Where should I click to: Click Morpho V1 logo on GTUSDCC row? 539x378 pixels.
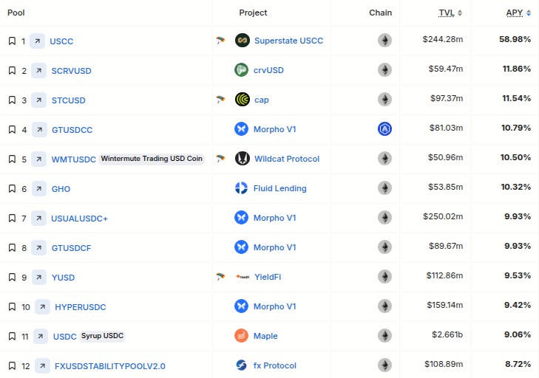tap(241, 129)
